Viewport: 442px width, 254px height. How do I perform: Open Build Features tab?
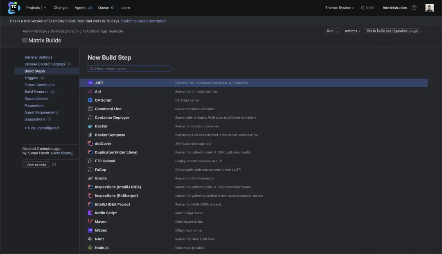point(36,92)
